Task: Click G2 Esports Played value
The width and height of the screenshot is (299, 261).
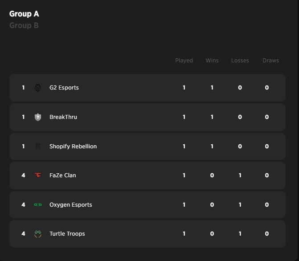Action: pos(184,87)
